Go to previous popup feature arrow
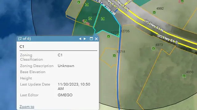The height and width of the screenshot is (110, 197). pos(80,39)
